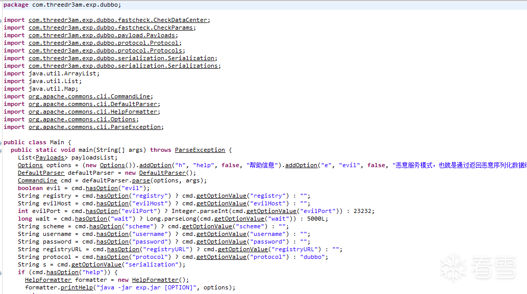Image resolution: width=527 pixels, height=294 pixels.
Task: Click getOptionValue on the String registry line
Action: (221, 196)
